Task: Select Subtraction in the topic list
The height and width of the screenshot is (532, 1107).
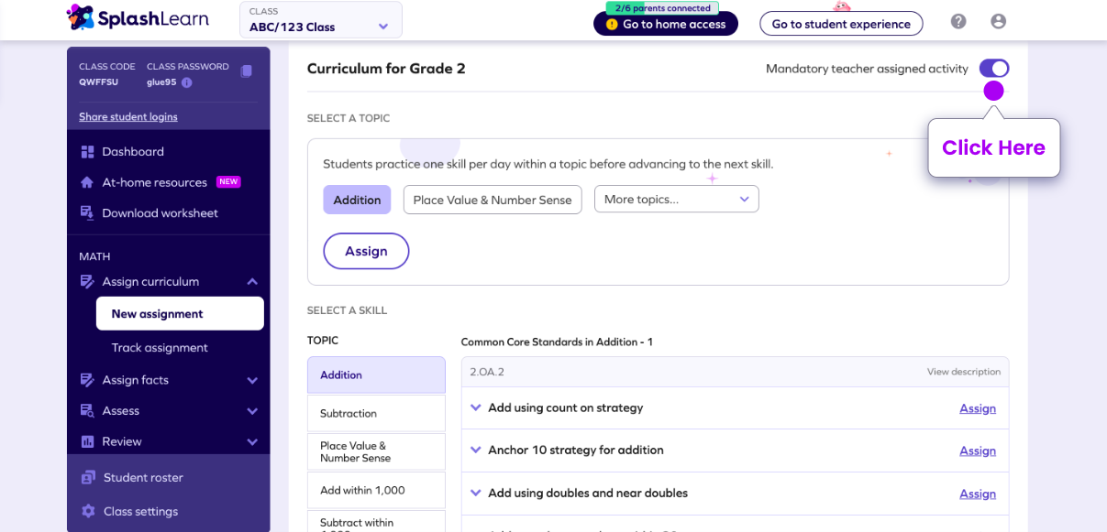Action: [376, 414]
